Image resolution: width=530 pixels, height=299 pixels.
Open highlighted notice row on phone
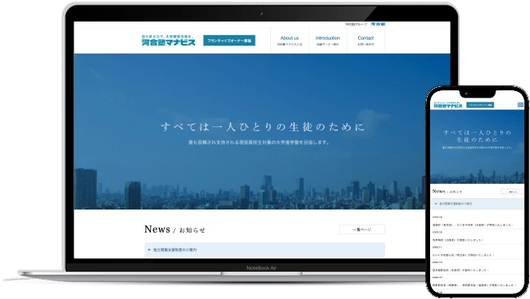pos(477,204)
